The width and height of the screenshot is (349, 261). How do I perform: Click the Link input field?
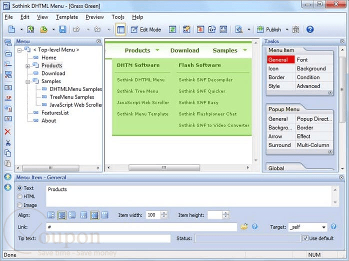coord(141,227)
